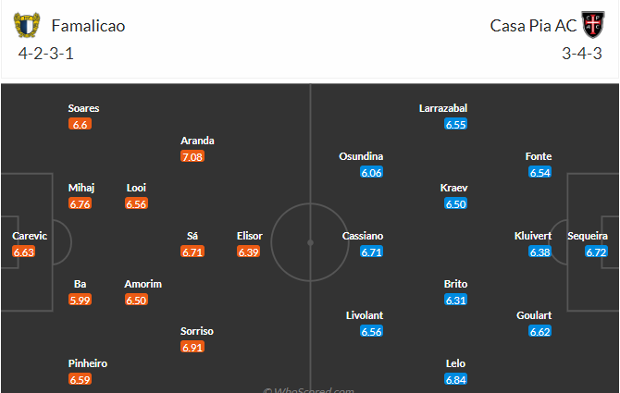Select Lelo's 6.84 rating badge
Screen dimensions: 620x393
tap(455, 379)
